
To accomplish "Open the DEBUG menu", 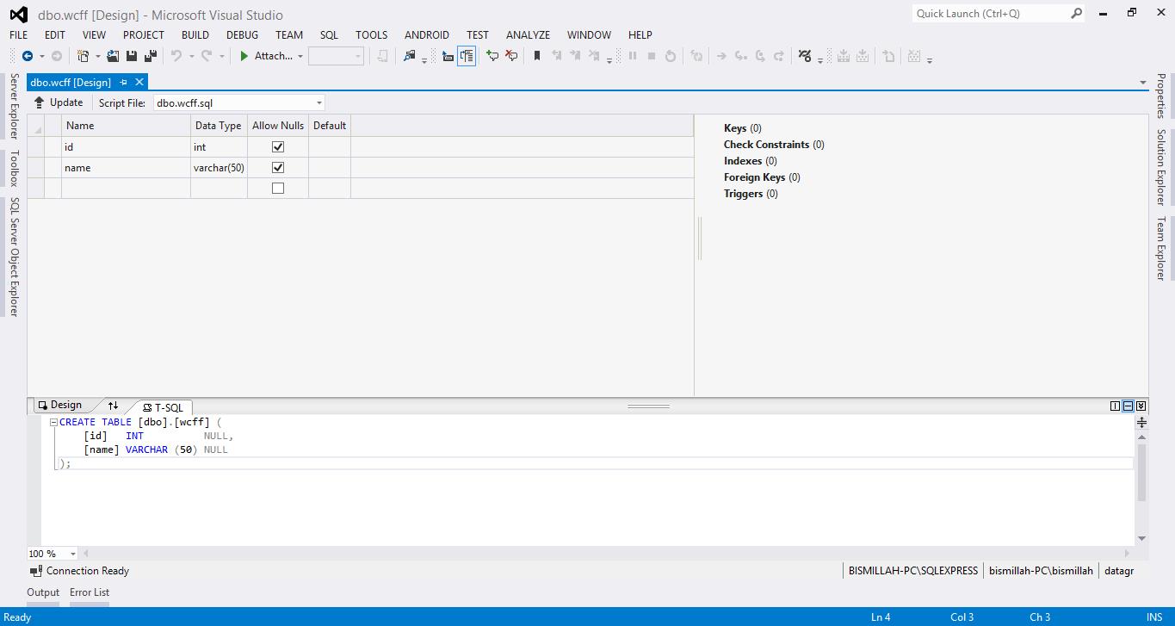I will (x=242, y=34).
